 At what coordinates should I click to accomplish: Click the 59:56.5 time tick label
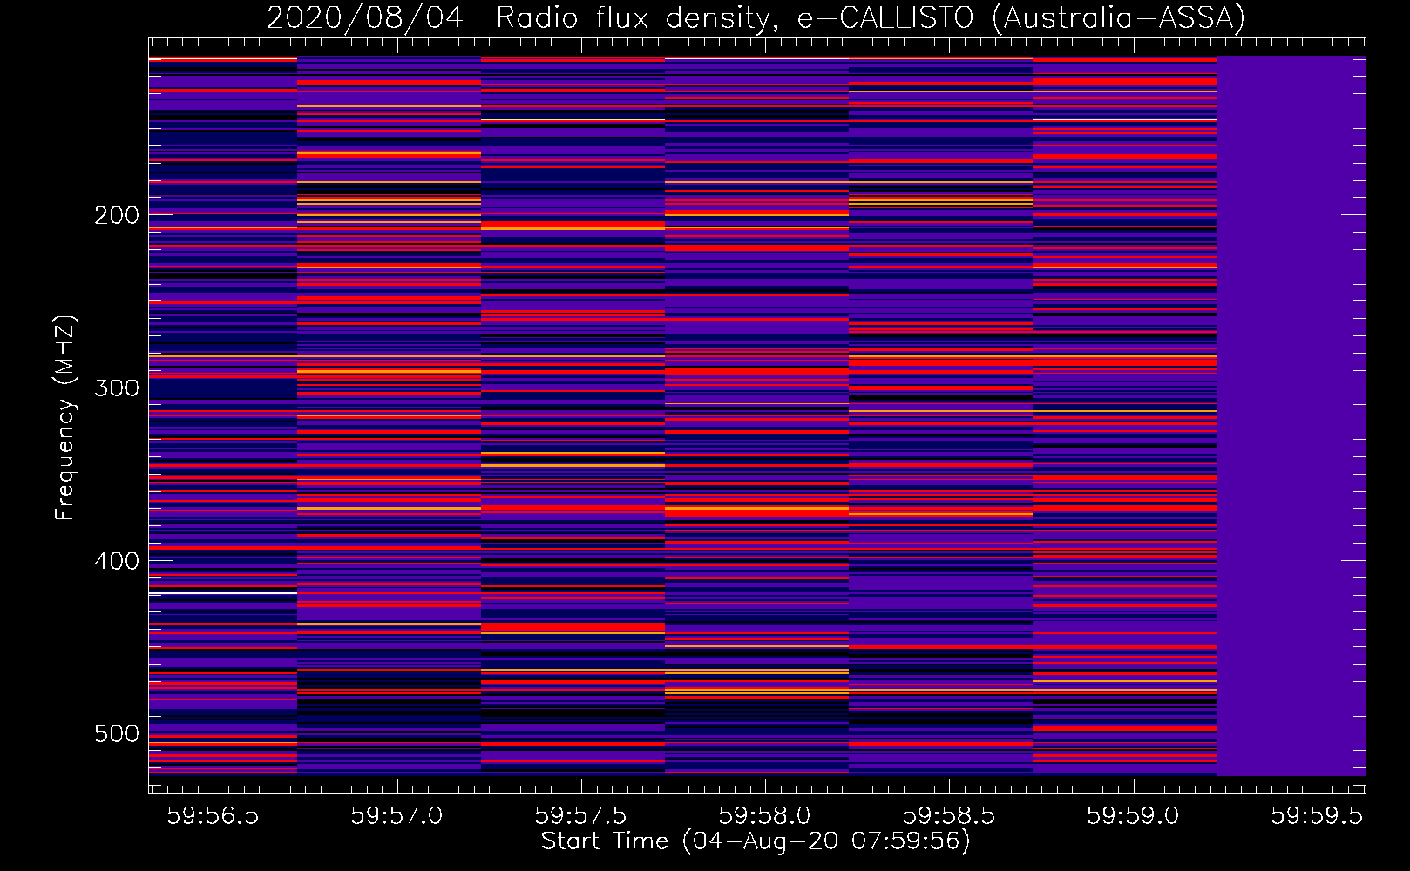[213, 815]
